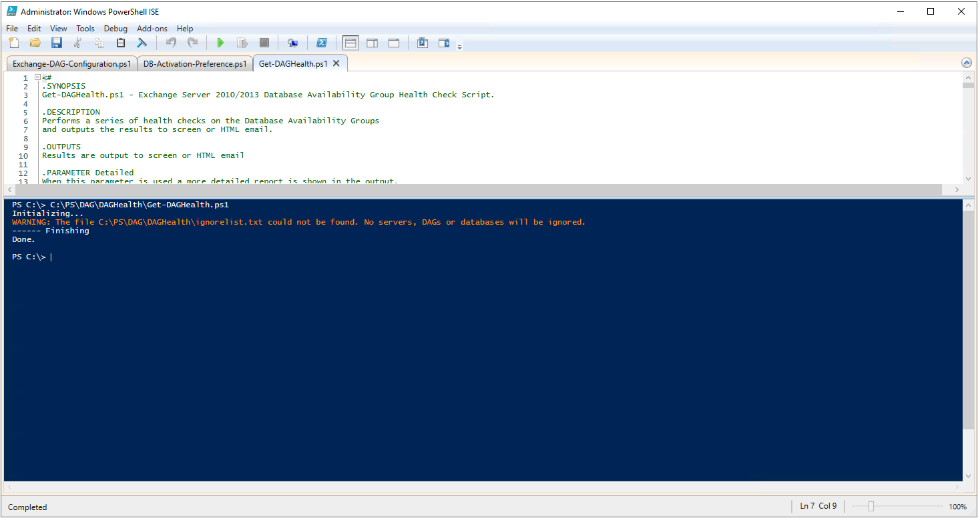This screenshot has height=518, width=978.
Task: Click the "------ Finishing" console line
Action: tap(51, 231)
